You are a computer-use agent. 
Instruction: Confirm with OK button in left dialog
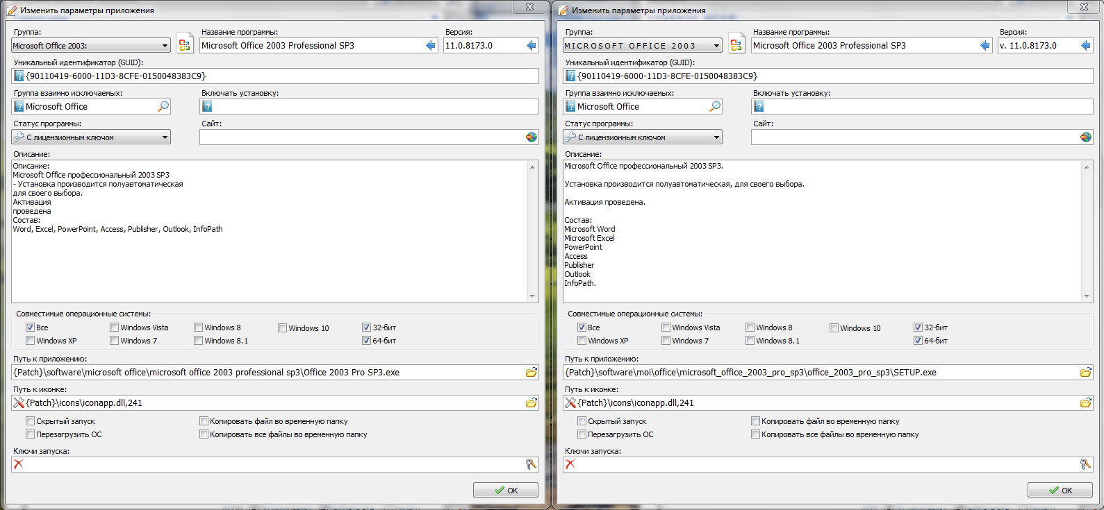tap(506, 490)
